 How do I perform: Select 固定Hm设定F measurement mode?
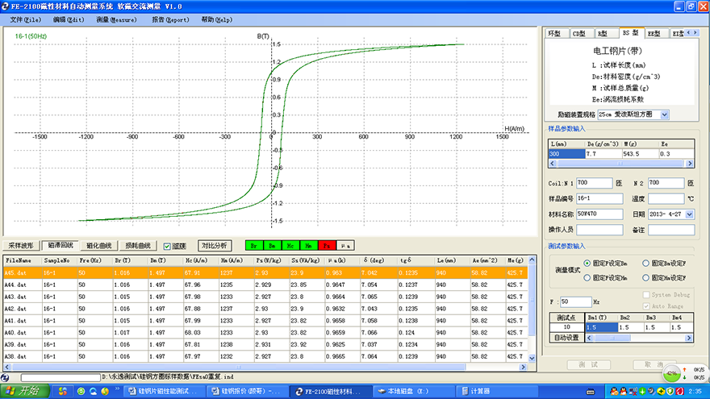646,278
